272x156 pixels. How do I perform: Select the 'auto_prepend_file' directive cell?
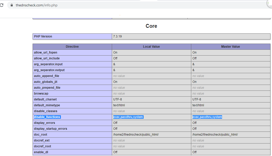pos(72,88)
